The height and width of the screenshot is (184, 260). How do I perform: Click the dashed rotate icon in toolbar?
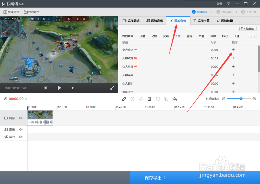[158, 99]
